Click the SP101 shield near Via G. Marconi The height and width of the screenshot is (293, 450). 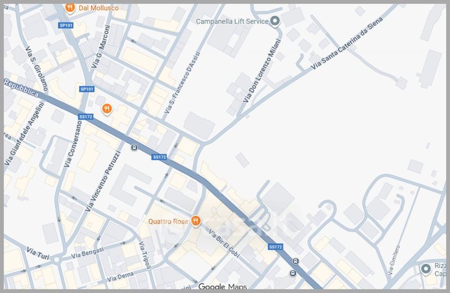point(87,89)
